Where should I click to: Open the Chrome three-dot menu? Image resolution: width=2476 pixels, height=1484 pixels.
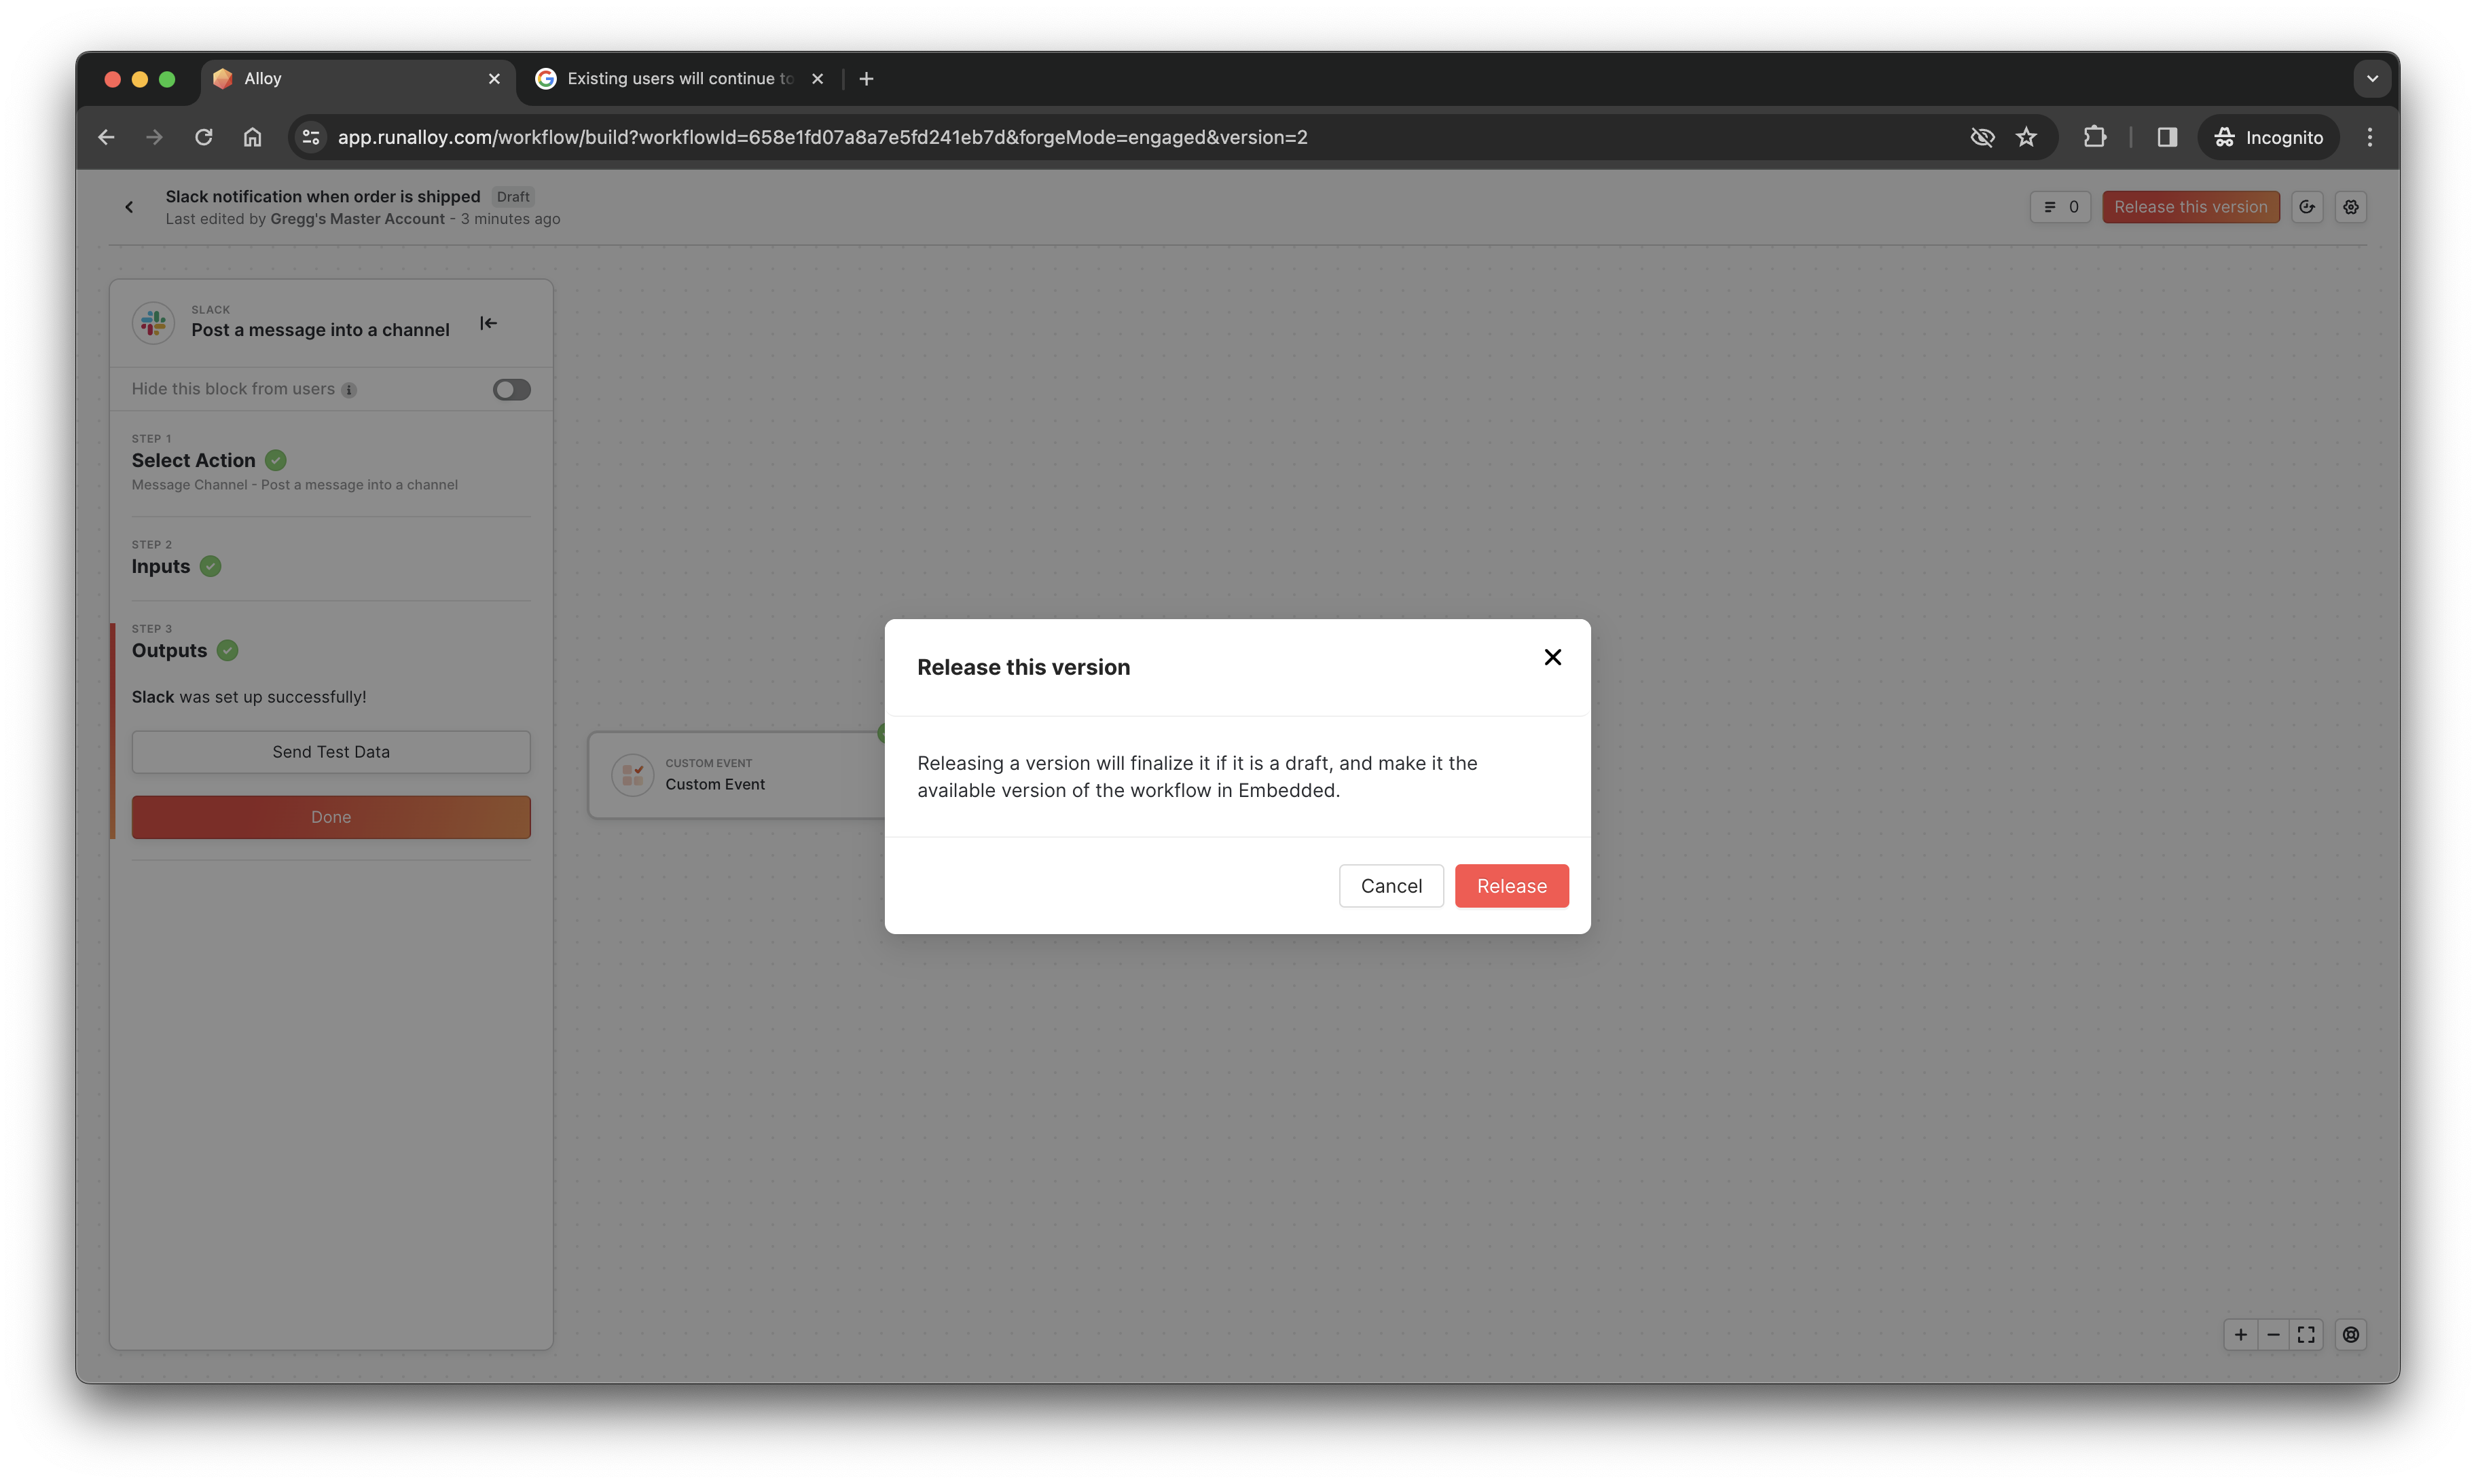pos(2369,137)
